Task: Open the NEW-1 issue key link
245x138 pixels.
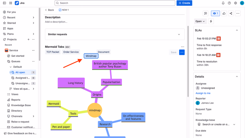Action: pyautogui.click(x=65, y=10)
